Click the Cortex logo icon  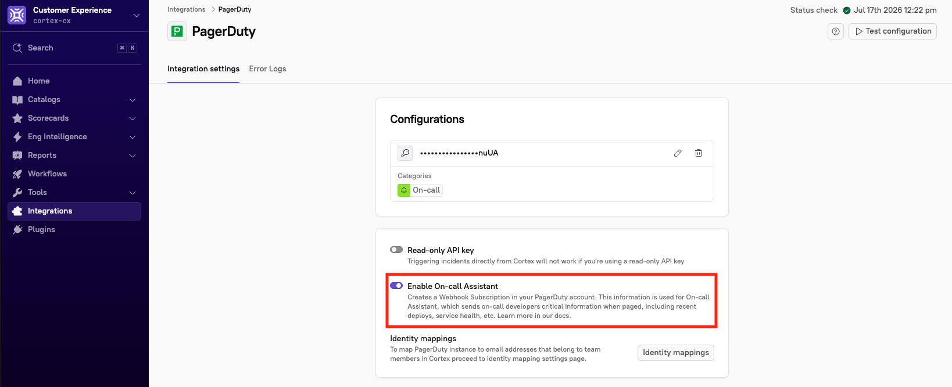(17, 15)
